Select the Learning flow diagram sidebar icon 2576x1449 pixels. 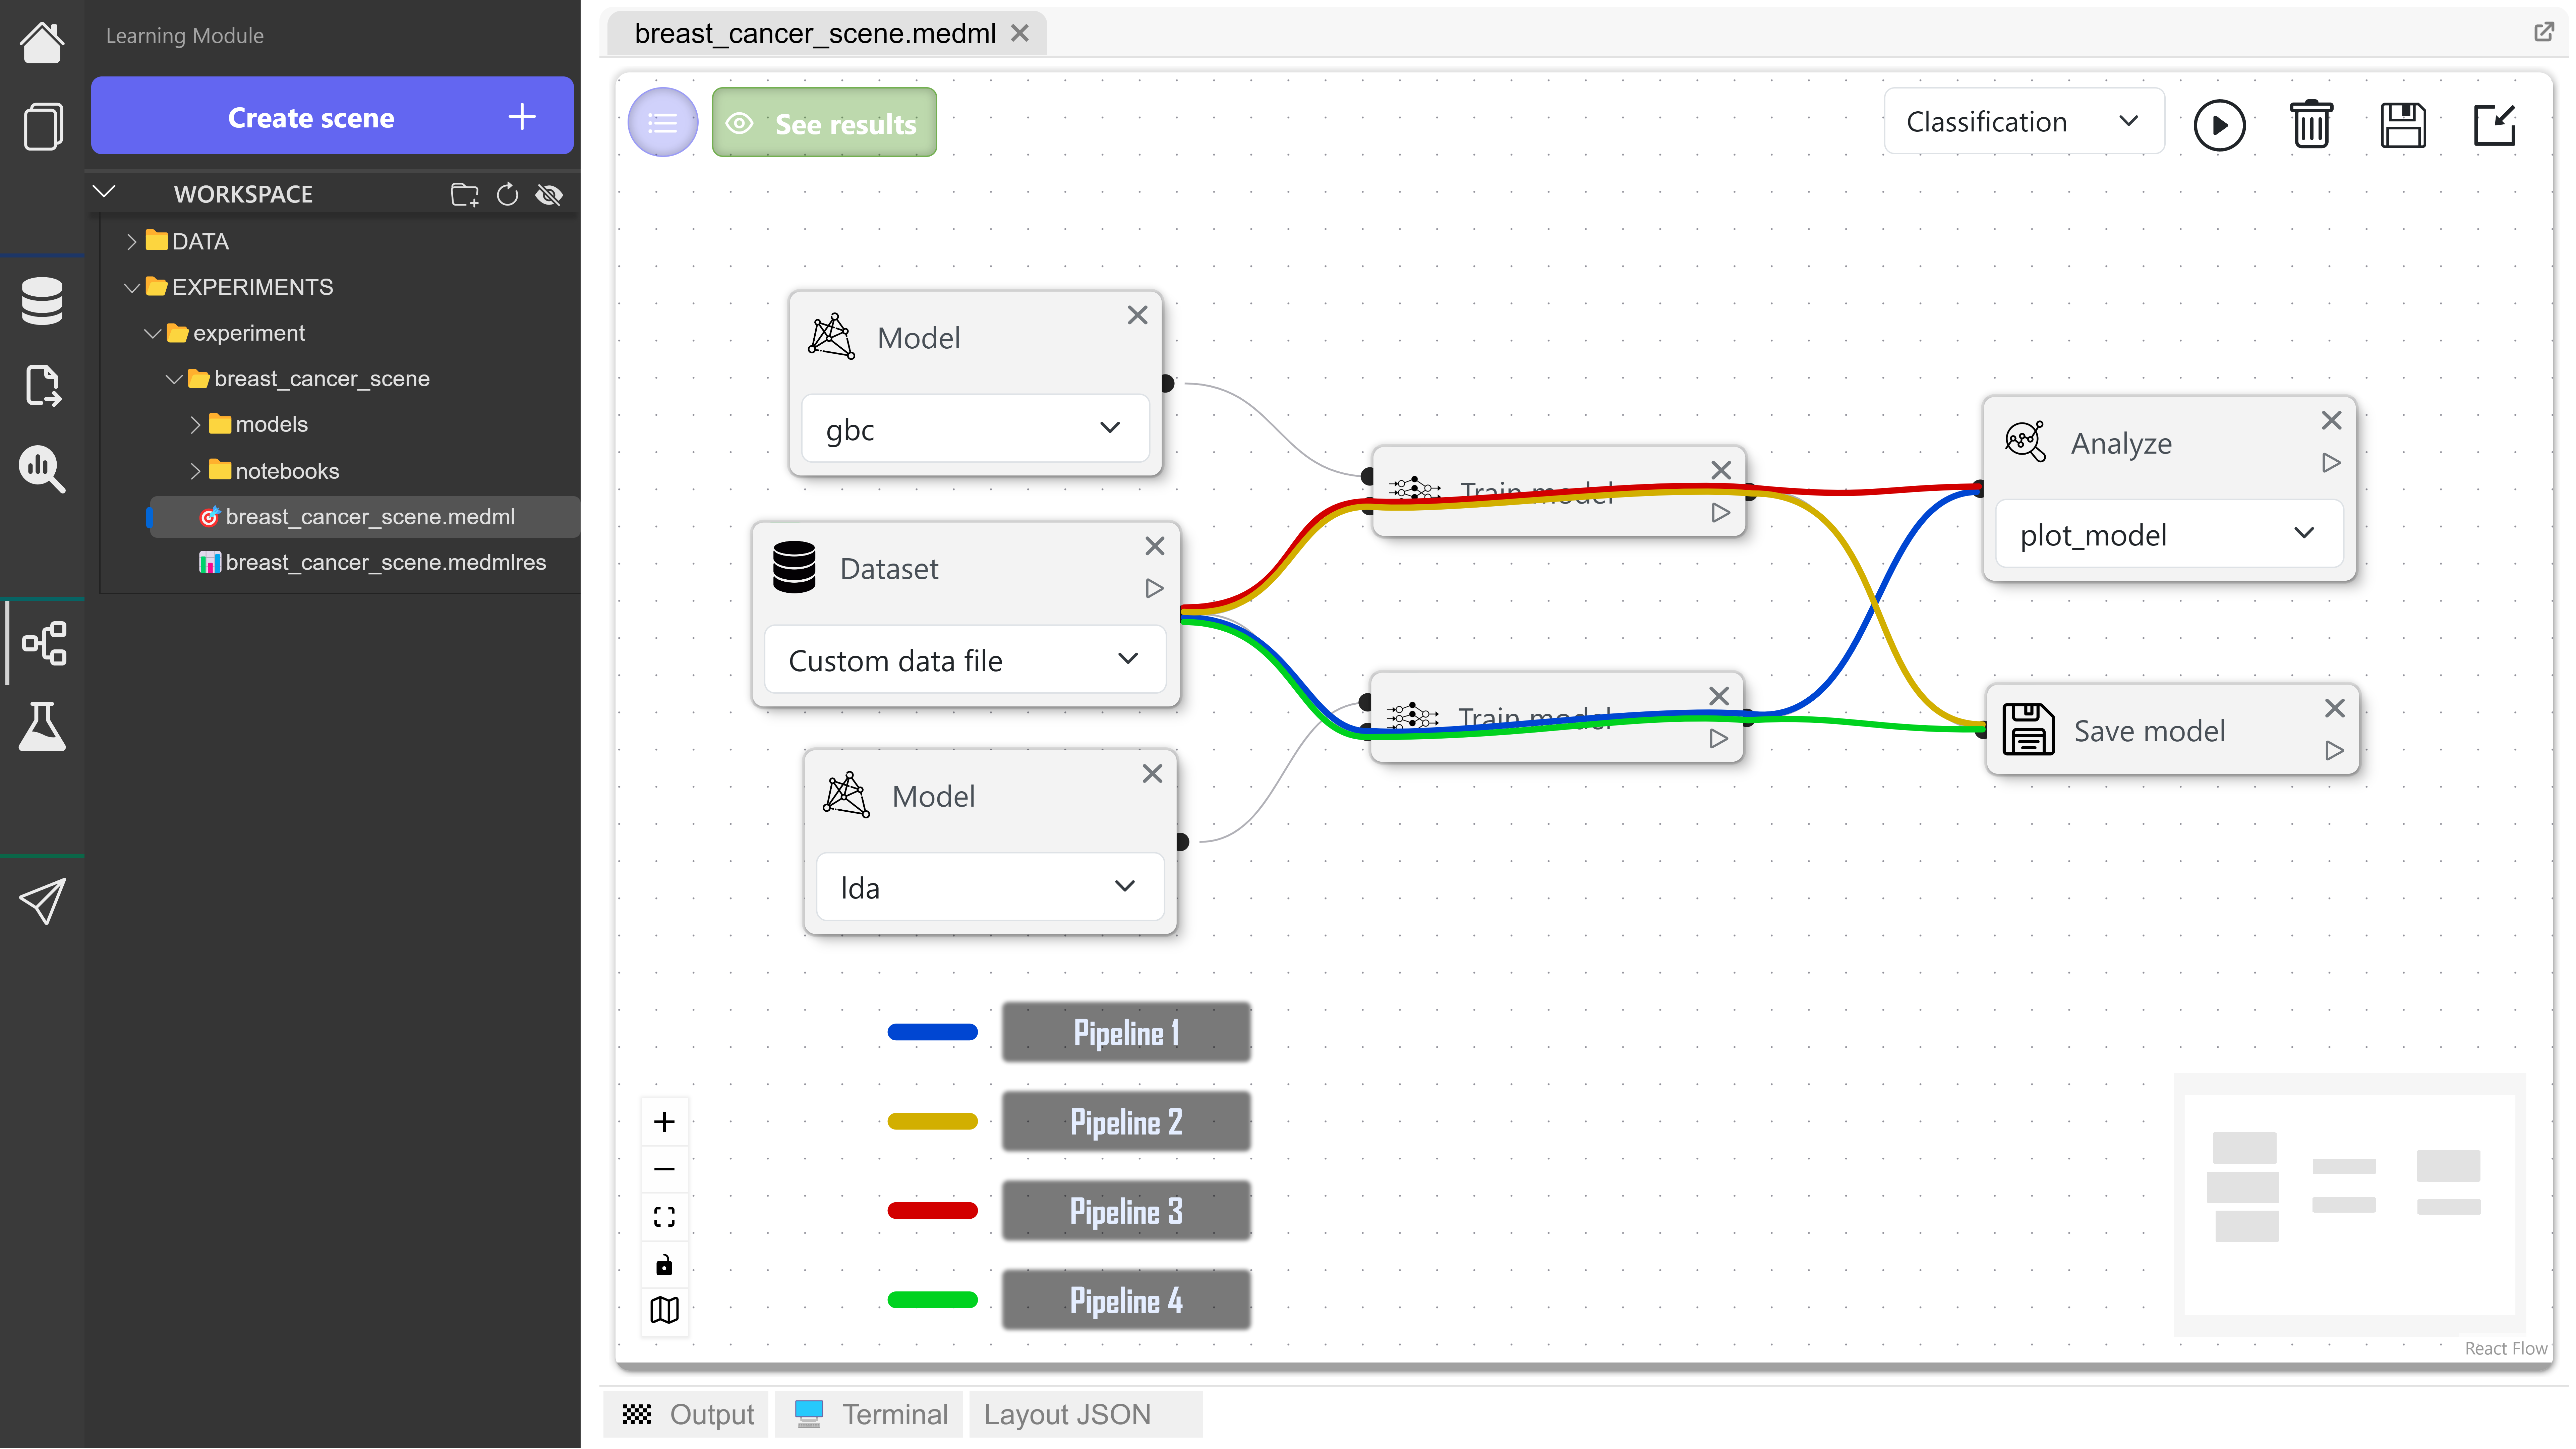(44, 643)
